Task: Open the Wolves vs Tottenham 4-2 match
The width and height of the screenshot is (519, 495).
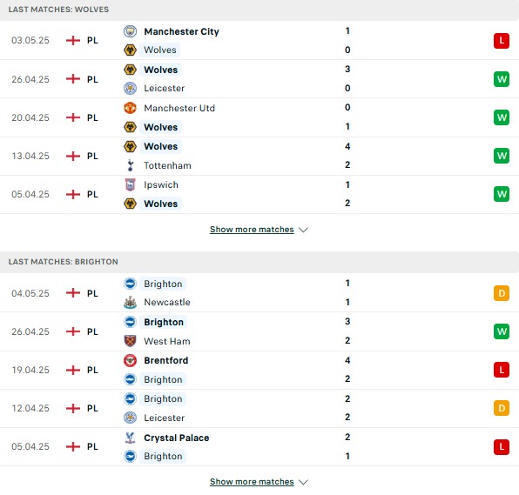Action: (259, 156)
